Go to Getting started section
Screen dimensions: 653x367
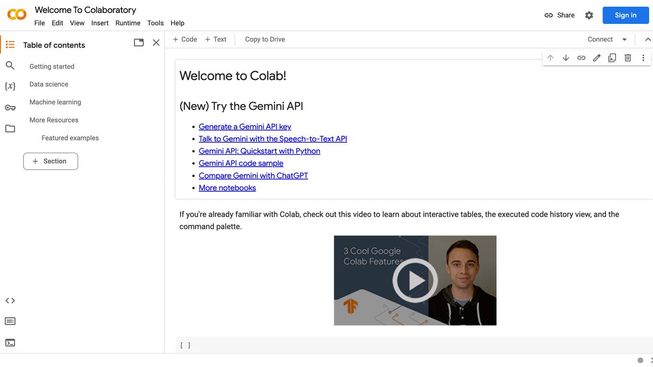click(52, 66)
